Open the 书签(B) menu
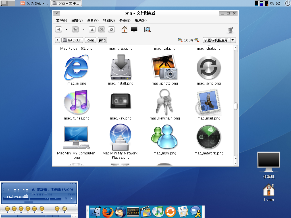291x218 pixels. (125, 20)
